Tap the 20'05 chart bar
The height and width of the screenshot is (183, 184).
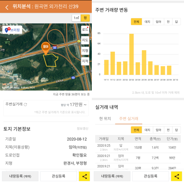(x=144, y=63)
